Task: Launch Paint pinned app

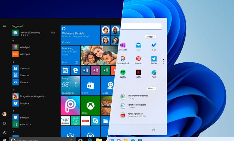Action: pyautogui.click(x=154, y=74)
